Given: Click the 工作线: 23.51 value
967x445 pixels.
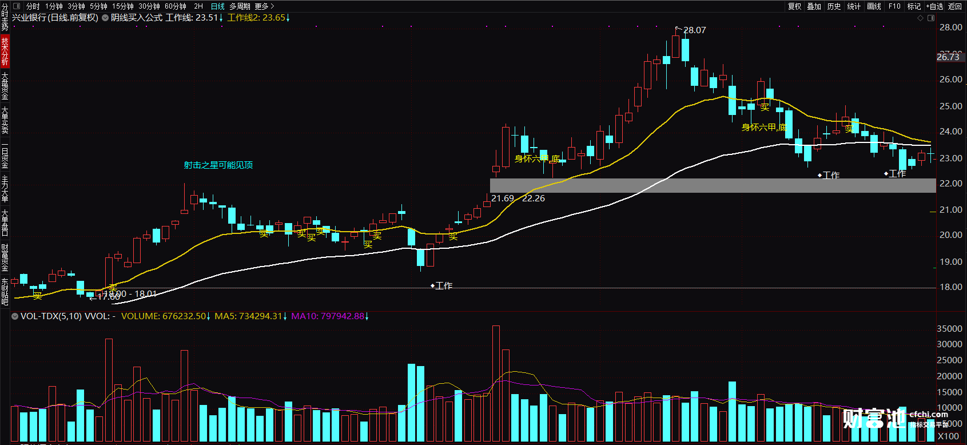Looking at the screenshot, I should pyautogui.click(x=194, y=18).
